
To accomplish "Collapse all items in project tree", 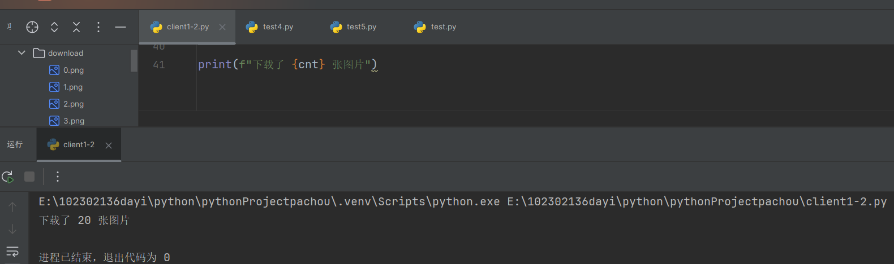I will click(x=76, y=27).
